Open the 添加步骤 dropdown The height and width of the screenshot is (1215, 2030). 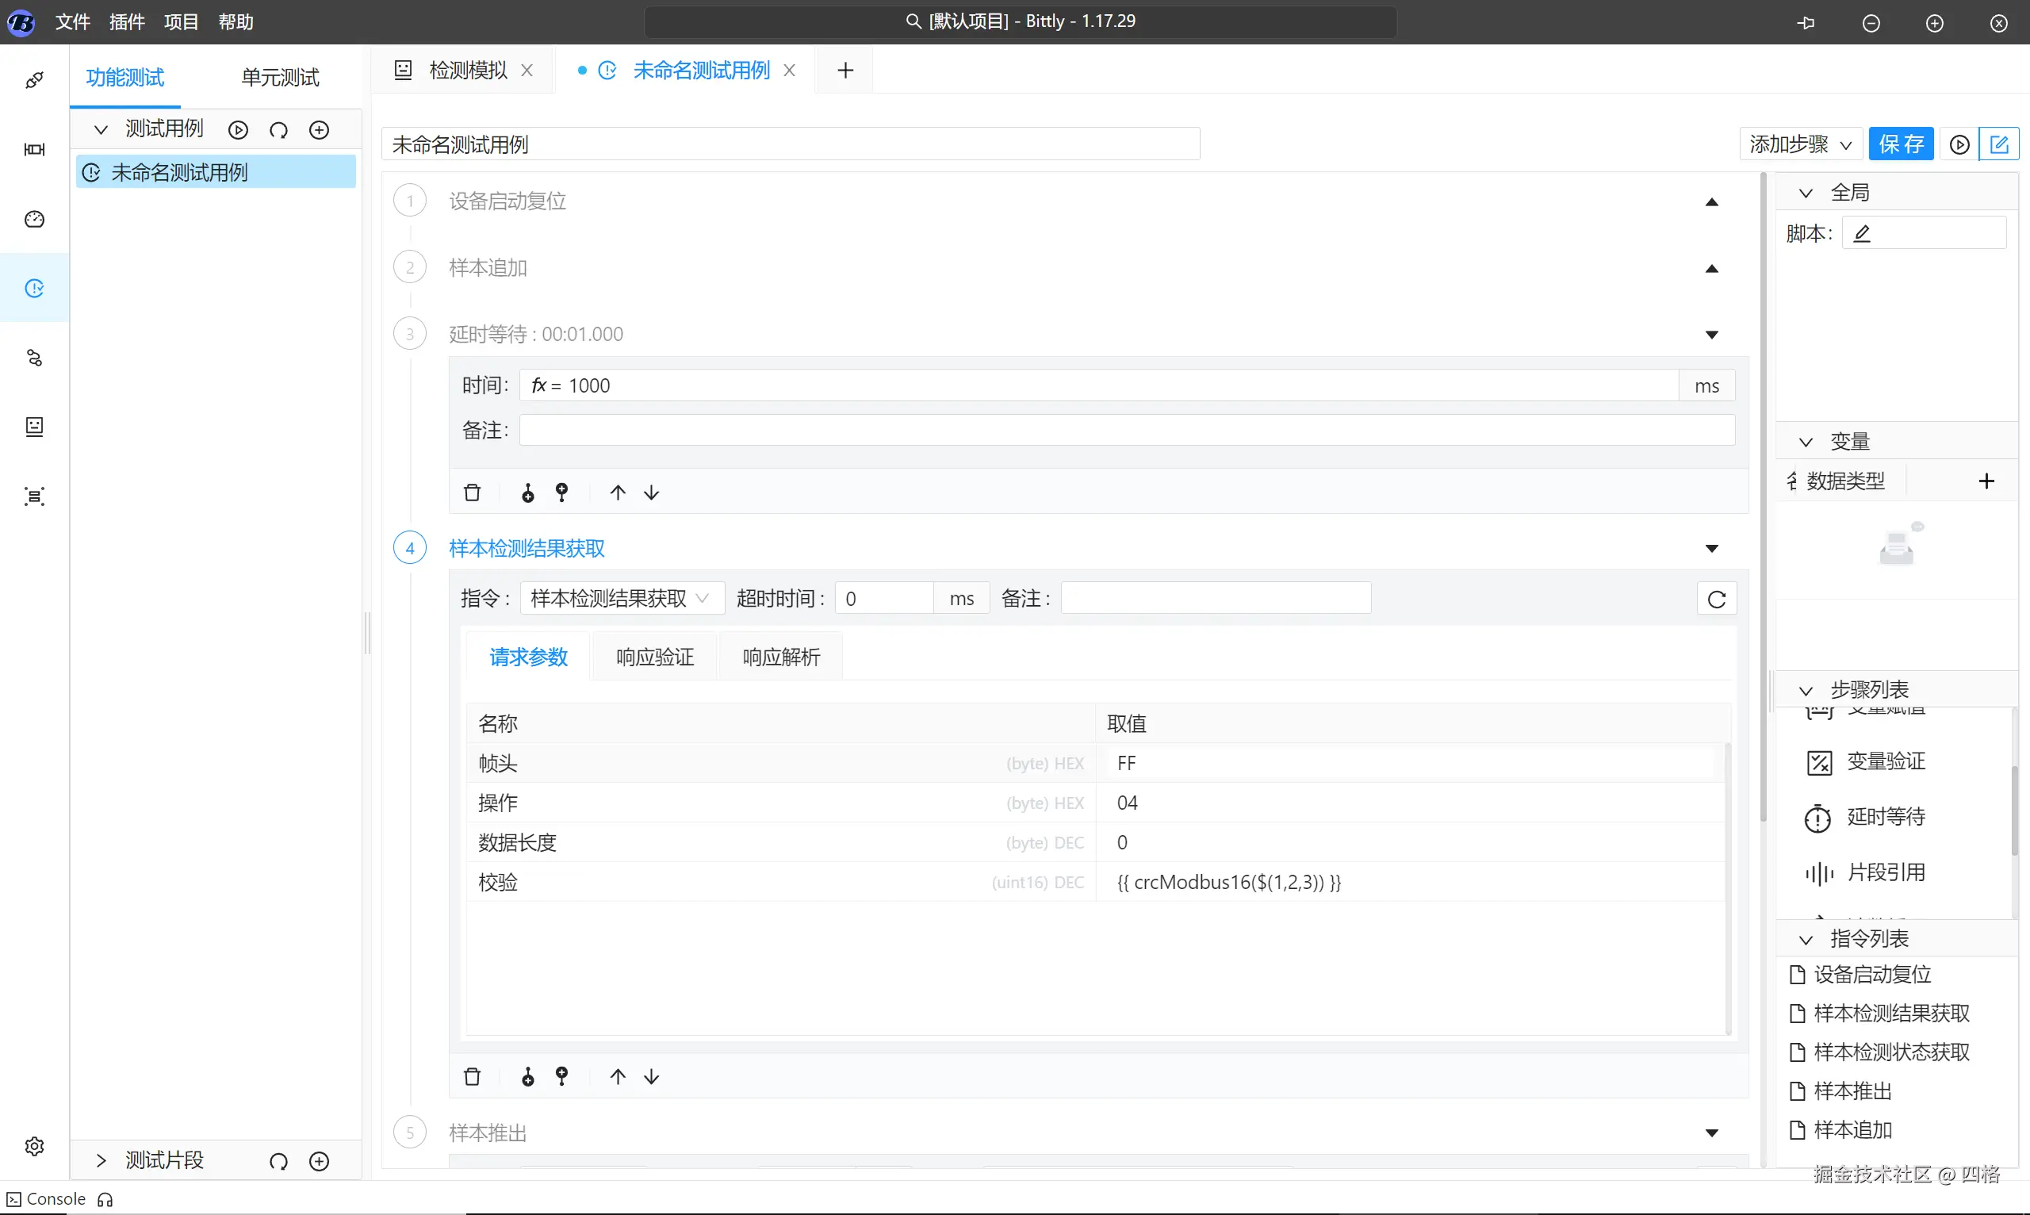[x=1800, y=145]
